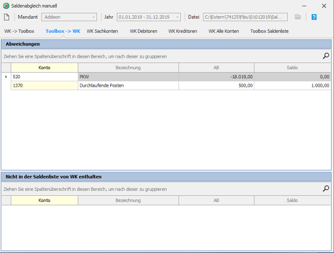Image resolution: width=334 pixels, height=253 pixels.
Task: Minimize the Saldenabgleich manuell window
Action: click(x=304, y=6)
